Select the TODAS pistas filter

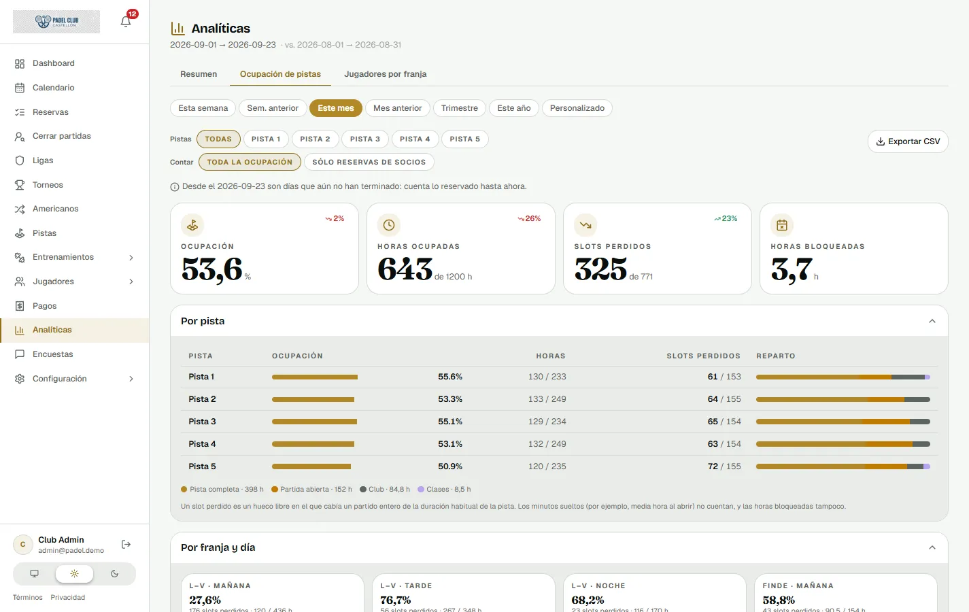coord(218,139)
